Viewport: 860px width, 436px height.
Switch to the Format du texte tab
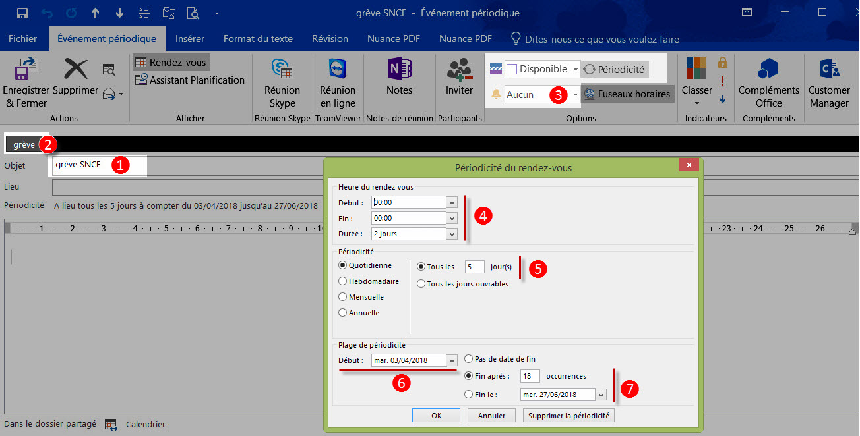pyautogui.click(x=258, y=39)
